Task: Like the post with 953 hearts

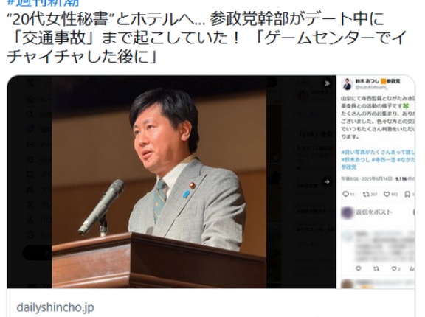Action: [x=387, y=194]
